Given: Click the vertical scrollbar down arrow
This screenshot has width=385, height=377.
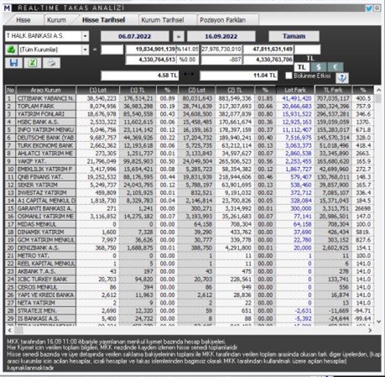Looking at the screenshot, I should click(378, 322).
